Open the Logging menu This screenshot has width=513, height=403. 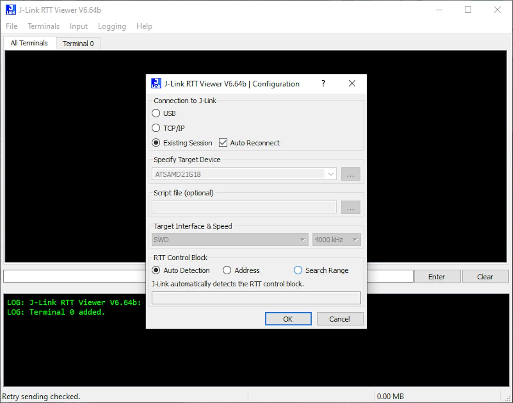click(x=112, y=26)
